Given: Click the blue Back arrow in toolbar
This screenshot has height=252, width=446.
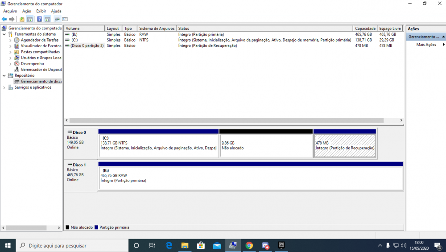Looking at the screenshot, I should point(4,19).
